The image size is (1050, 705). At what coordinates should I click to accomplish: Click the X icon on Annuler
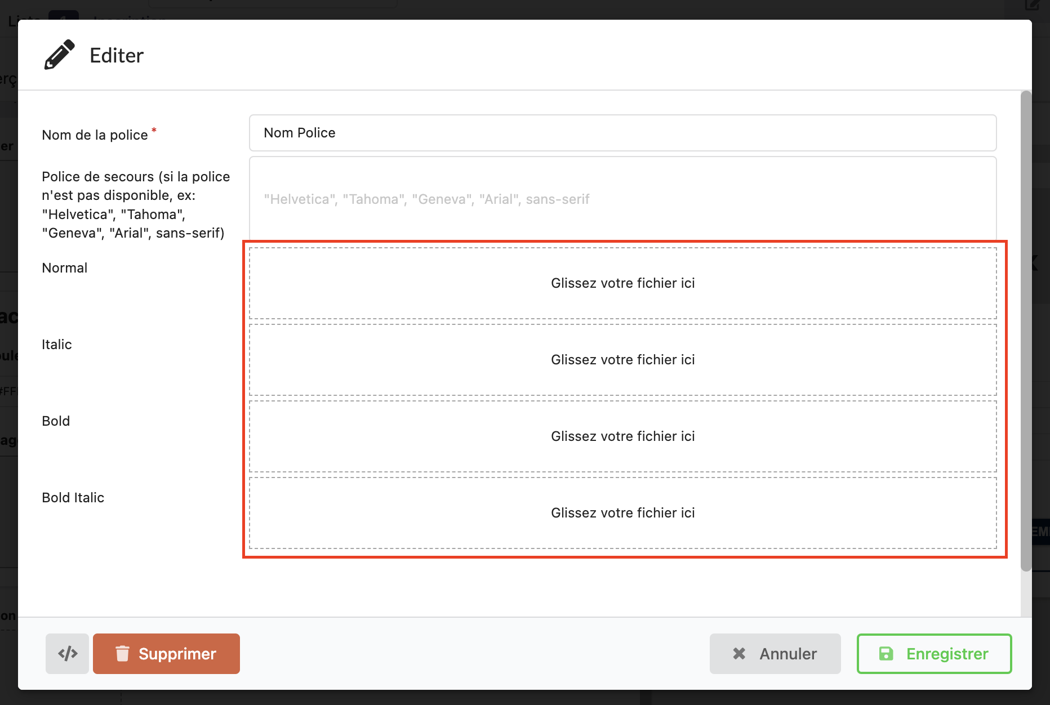pyautogui.click(x=739, y=653)
